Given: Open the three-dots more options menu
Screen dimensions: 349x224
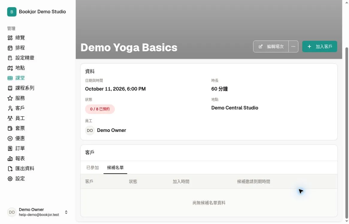Looking at the screenshot, I should (x=293, y=46).
